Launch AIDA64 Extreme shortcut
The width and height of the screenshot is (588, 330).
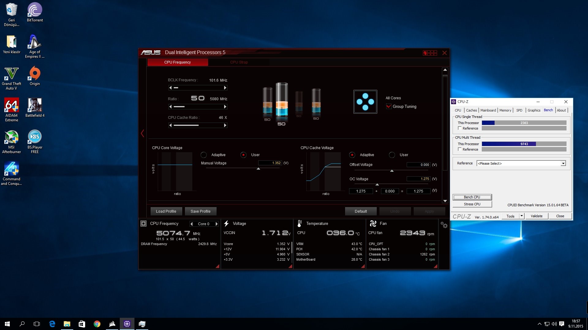(11, 110)
